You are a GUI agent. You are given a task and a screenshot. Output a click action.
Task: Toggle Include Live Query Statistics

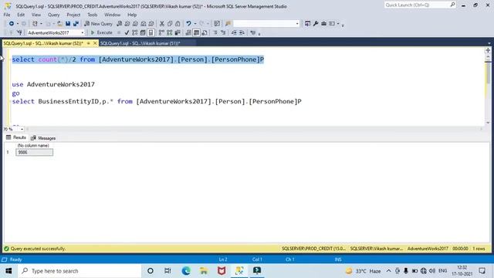(x=170, y=32)
